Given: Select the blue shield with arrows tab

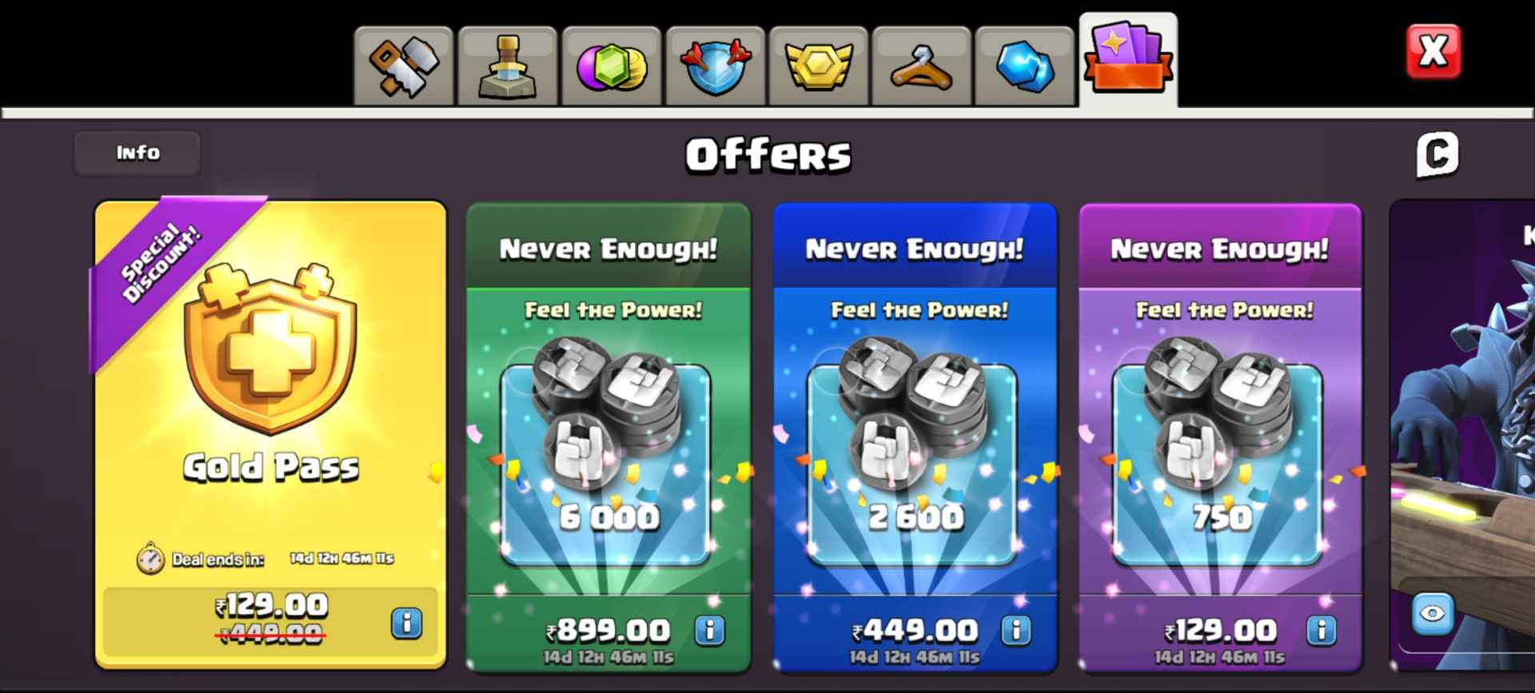Looking at the screenshot, I should coord(715,66).
